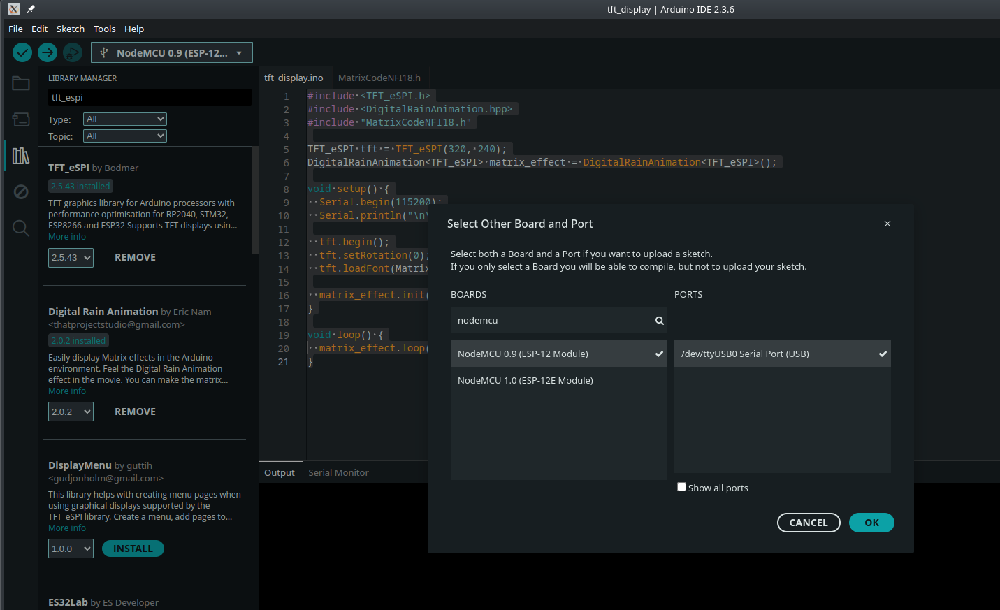The height and width of the screenshot is (610, 1000).
Task: Click the Verify sketch checkmark button
Action: (x=22, y=52)
